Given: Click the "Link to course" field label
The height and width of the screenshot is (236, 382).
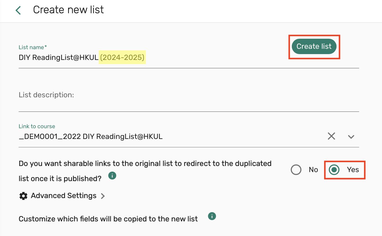Looking at the screenshot, I should [37, 126].
